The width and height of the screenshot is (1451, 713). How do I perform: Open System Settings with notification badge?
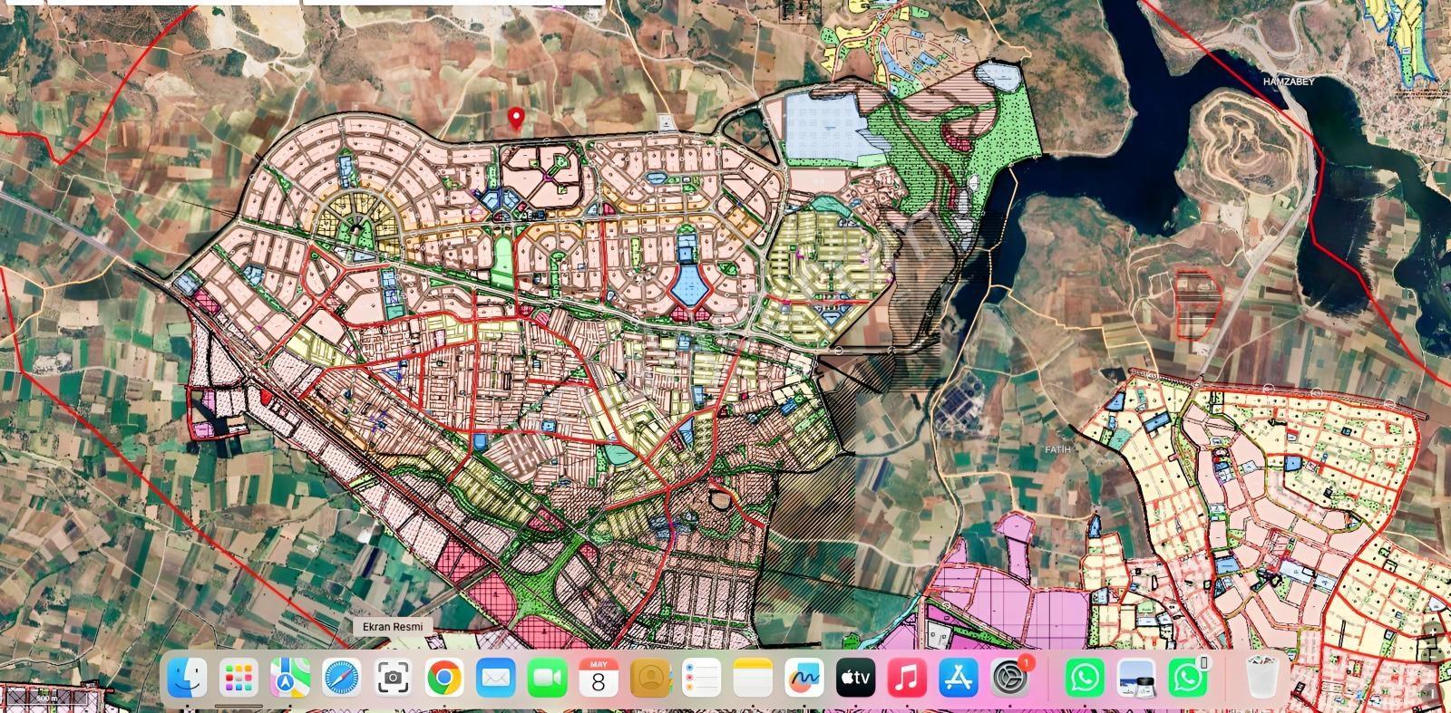pos(1010,676)
